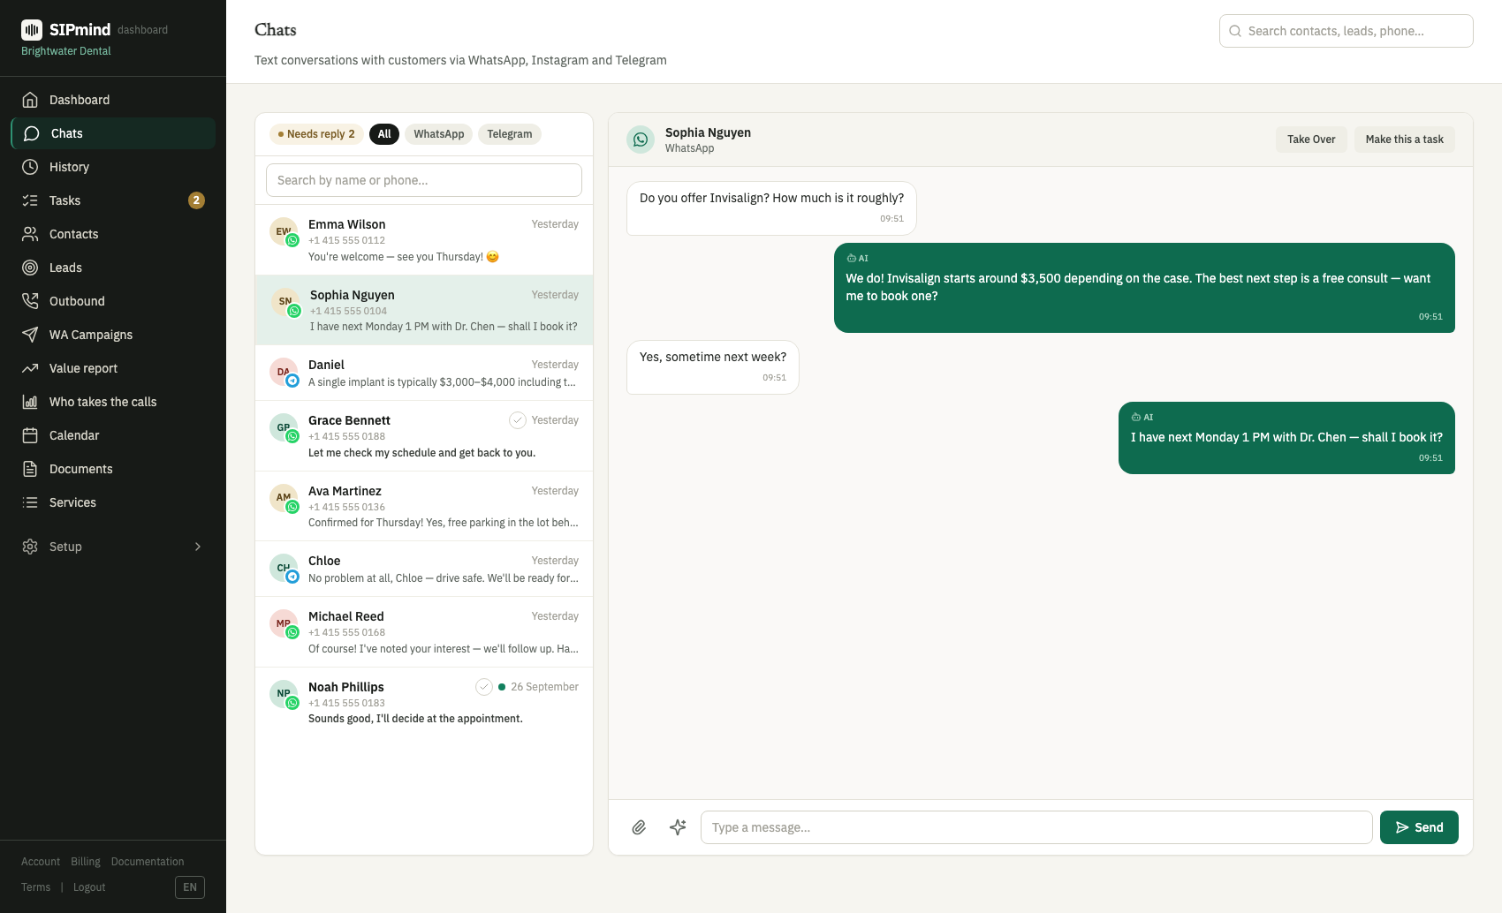Click the Take Over button

click(x=1311, y=140)
